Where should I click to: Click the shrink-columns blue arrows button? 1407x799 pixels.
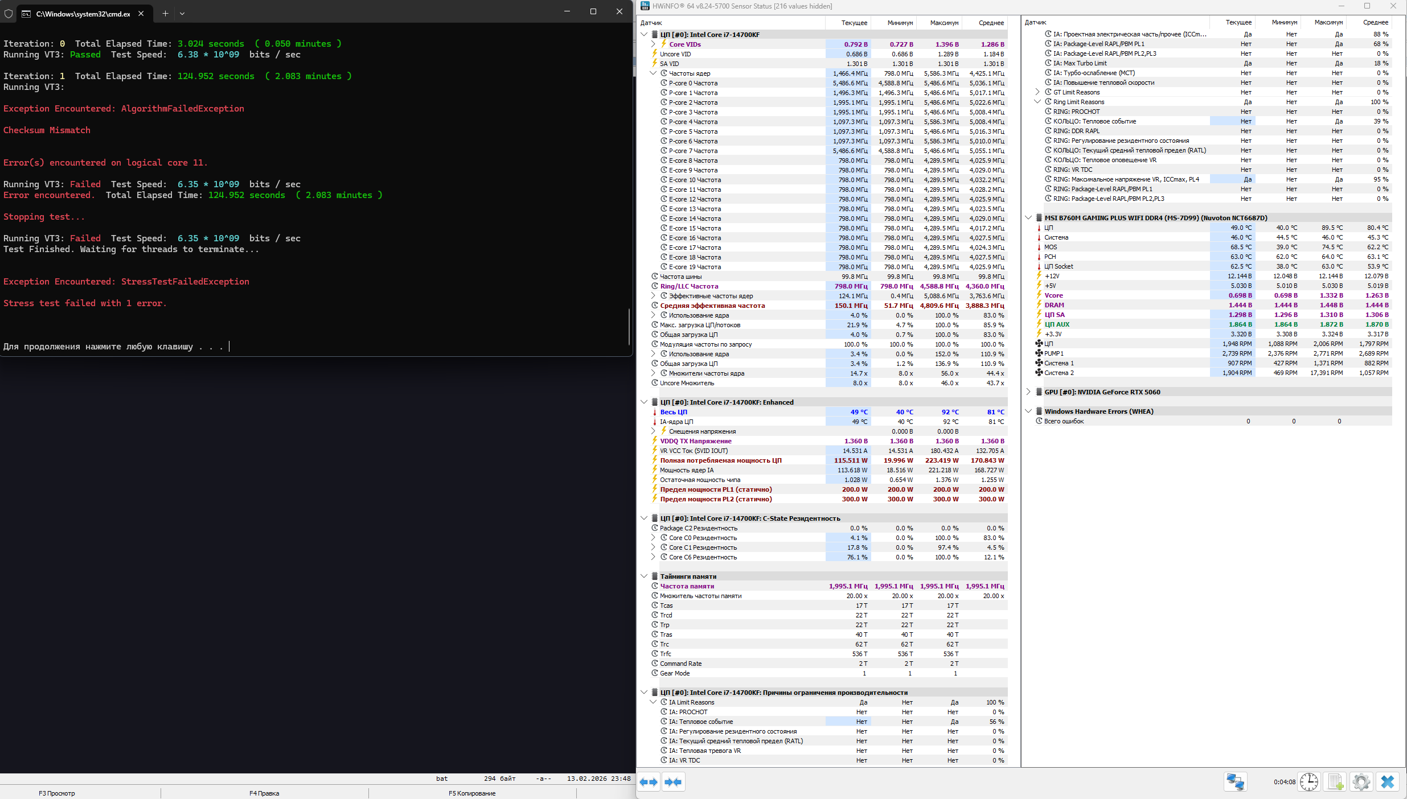(673, 781)
